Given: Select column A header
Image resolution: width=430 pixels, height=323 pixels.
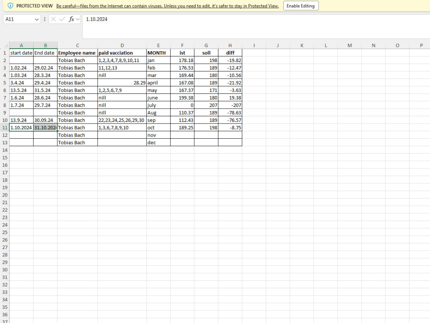Looking at the screenshot, I should [x=21, y=45].
